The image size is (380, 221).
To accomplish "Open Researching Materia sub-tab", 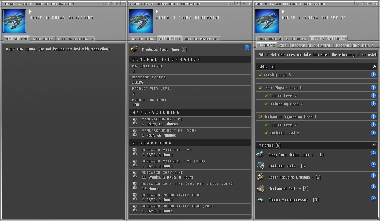I will tap(312, 45).
